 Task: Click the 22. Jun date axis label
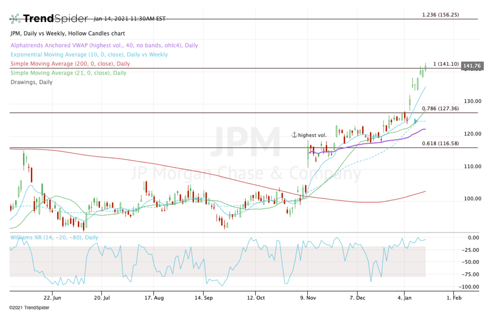[x=53, y=298]
